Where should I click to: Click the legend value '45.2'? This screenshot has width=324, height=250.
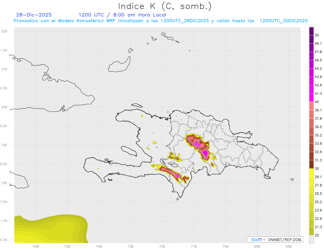point(318,69)
